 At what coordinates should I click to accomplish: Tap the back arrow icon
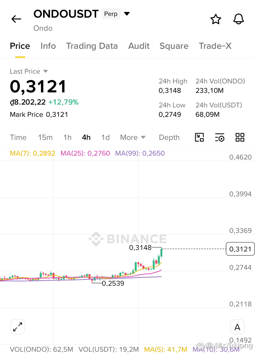click(x=16, y=19)
